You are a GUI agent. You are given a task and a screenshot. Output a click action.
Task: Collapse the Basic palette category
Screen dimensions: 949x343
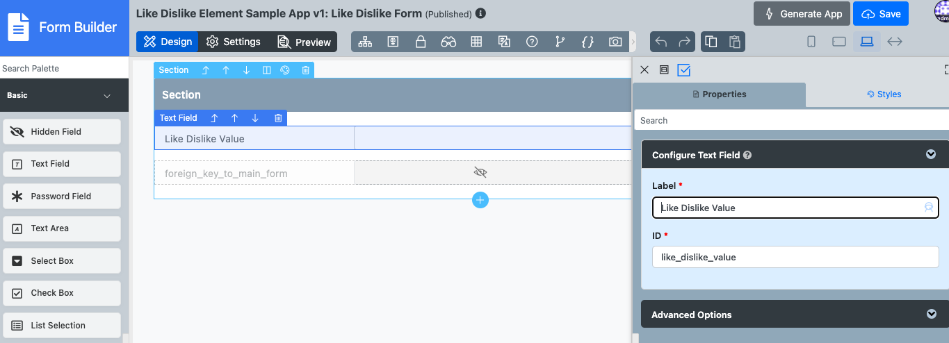[x=107, y=96]
